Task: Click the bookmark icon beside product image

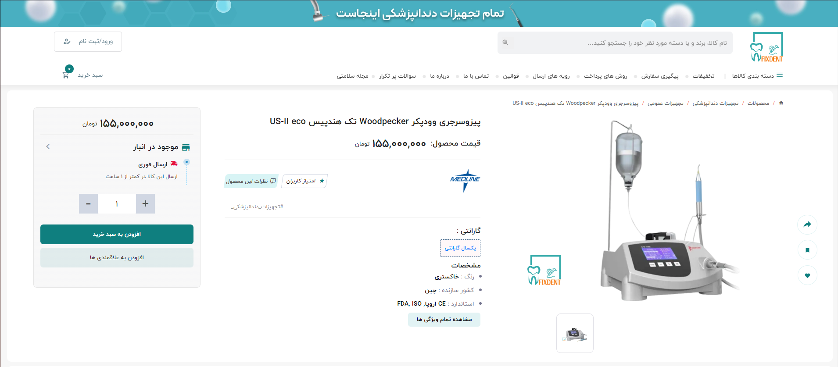Action: 807,250
